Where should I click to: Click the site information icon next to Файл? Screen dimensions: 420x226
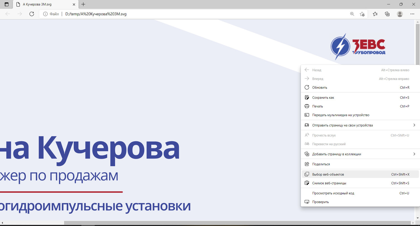pos(45,14)
